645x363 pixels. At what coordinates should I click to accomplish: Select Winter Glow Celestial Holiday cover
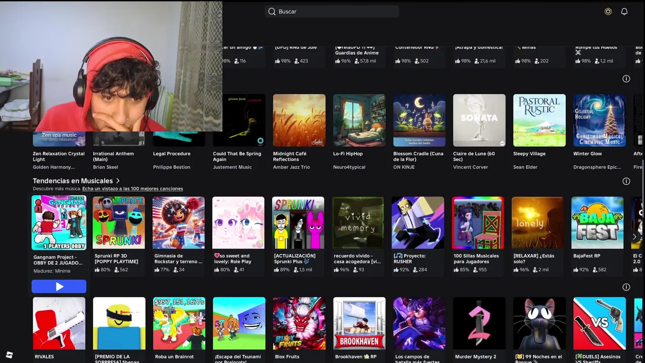point(600,120)
